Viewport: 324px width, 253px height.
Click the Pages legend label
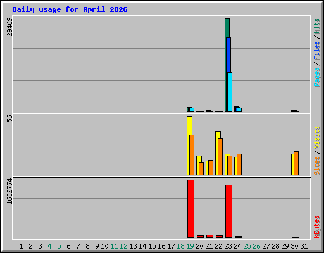(317, 77)
